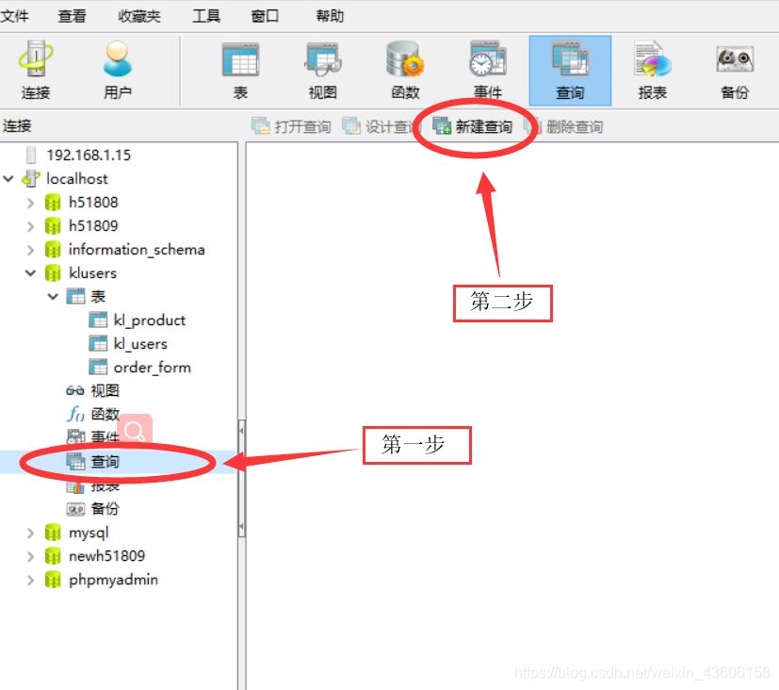Viewport: 779px width, 690px height.
Task: Open the 收藏夹 (Favorites) menu
Action: pos(138,14)
